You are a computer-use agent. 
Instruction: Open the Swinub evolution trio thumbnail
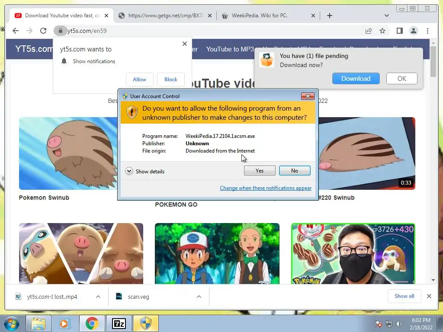(x=81, y=253)
